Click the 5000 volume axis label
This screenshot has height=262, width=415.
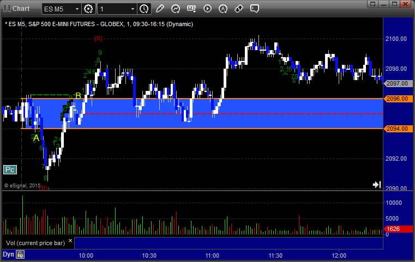pyautogui.click(x=392, y=218)
